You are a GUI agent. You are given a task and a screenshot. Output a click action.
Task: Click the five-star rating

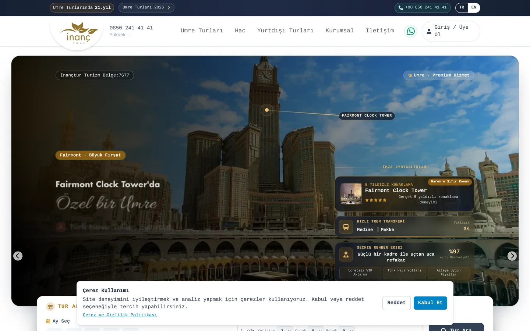[x=376, y=200]
